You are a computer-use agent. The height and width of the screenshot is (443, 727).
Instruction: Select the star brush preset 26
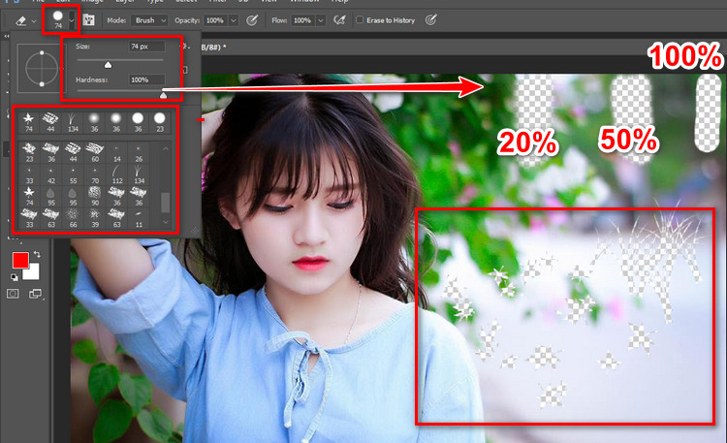[x=139, y=152]
